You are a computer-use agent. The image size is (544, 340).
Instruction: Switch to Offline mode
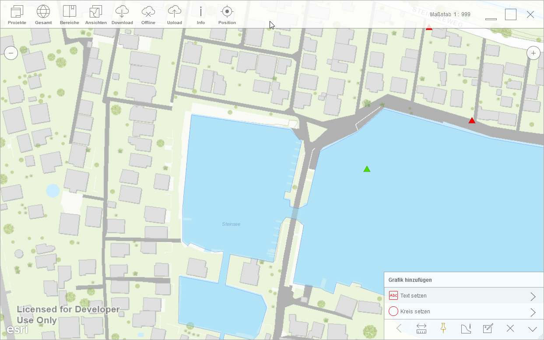click(148, 15)
